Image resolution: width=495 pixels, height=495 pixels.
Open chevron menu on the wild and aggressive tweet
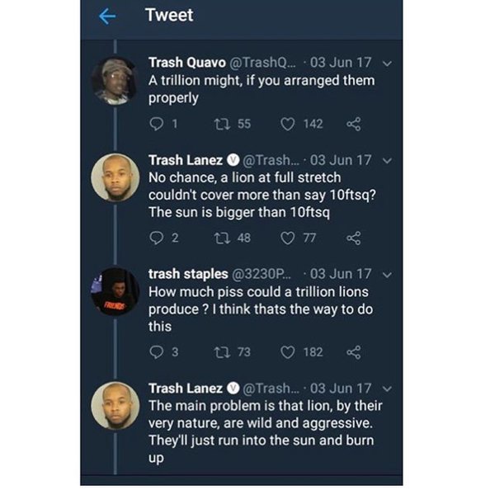388,388
